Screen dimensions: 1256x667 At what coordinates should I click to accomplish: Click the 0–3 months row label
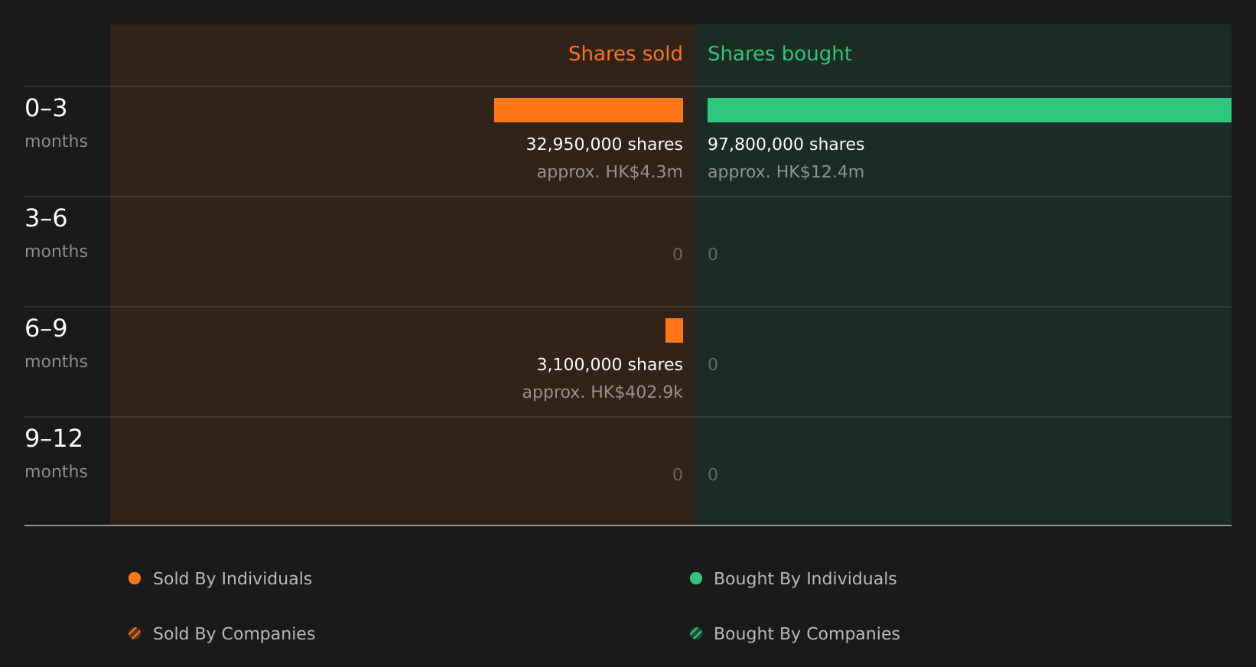pyautogui.click(x=56, y=123)
